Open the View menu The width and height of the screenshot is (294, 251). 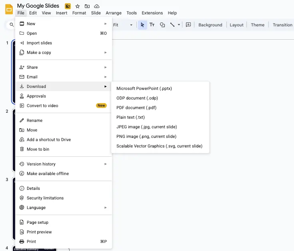pos(46,13)
